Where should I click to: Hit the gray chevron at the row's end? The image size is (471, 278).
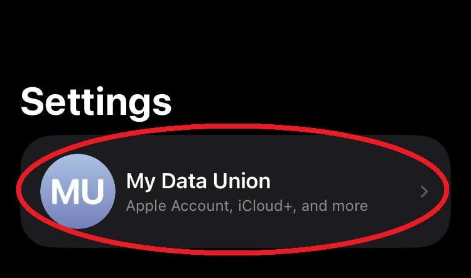(424, 191)
